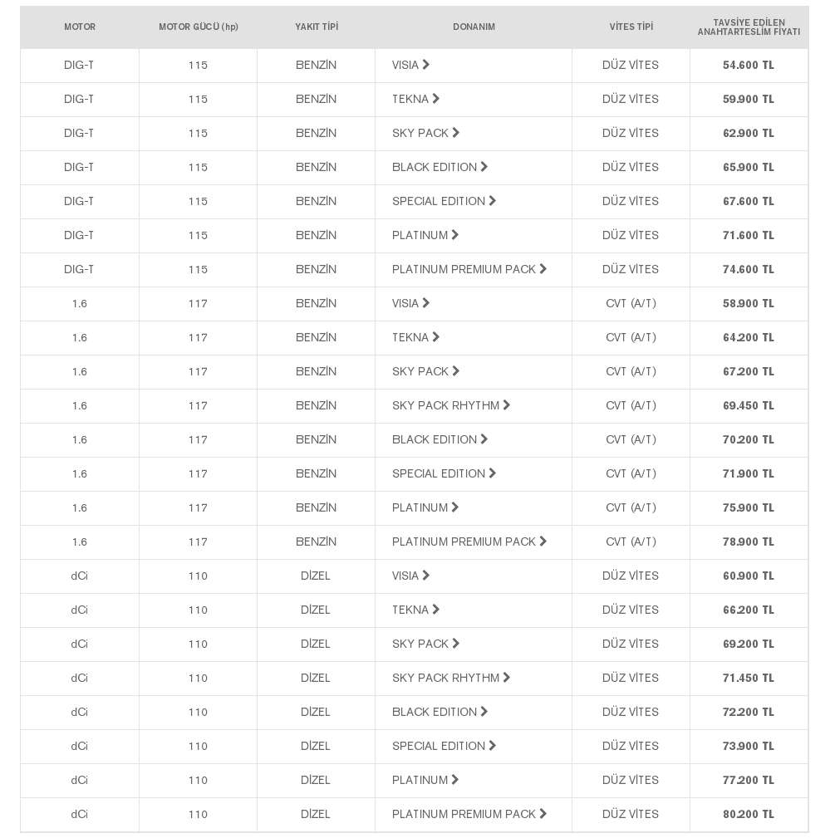The image size is (820, 838).
Task: Click arrow beside 1.6 CVT PLATINUM
Action: 455,507
